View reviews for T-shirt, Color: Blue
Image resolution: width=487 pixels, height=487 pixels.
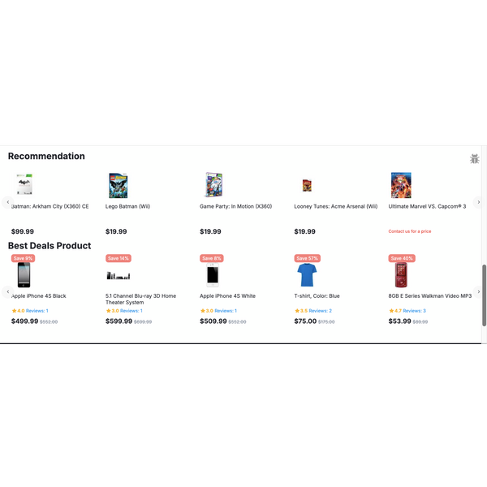(x=320, y=311)
